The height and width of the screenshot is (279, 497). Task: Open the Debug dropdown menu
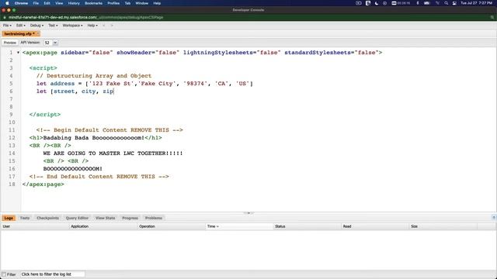coord(36,26)
